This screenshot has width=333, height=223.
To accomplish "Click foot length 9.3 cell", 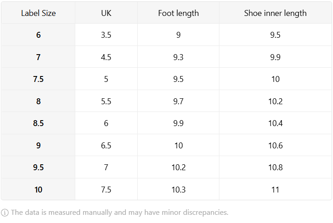I will coord(178,57).
